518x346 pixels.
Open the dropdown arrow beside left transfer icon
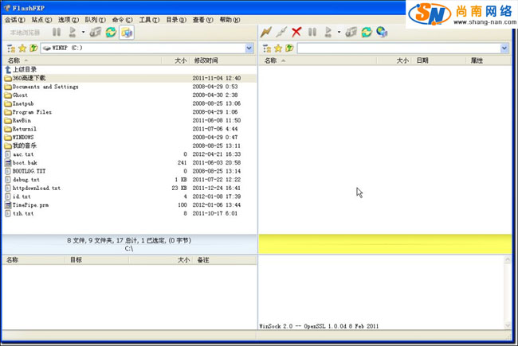click(x=83, y=33)
